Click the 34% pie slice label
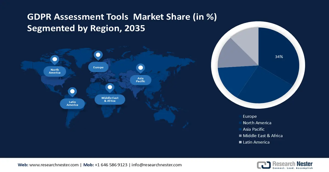This screenshot has width=329, height=172. pos(279,57)
